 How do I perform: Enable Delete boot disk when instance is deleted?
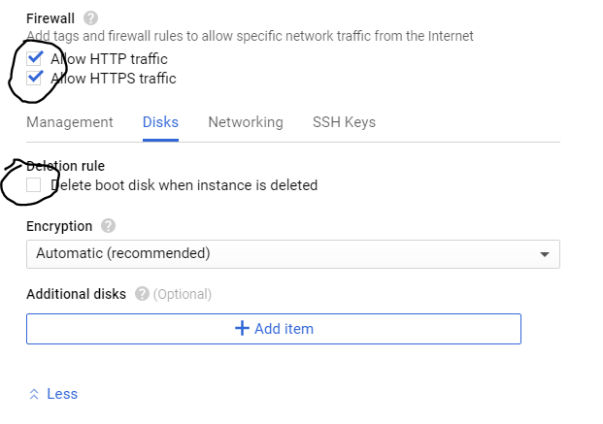pyautogui.click(x=35, y=184)
